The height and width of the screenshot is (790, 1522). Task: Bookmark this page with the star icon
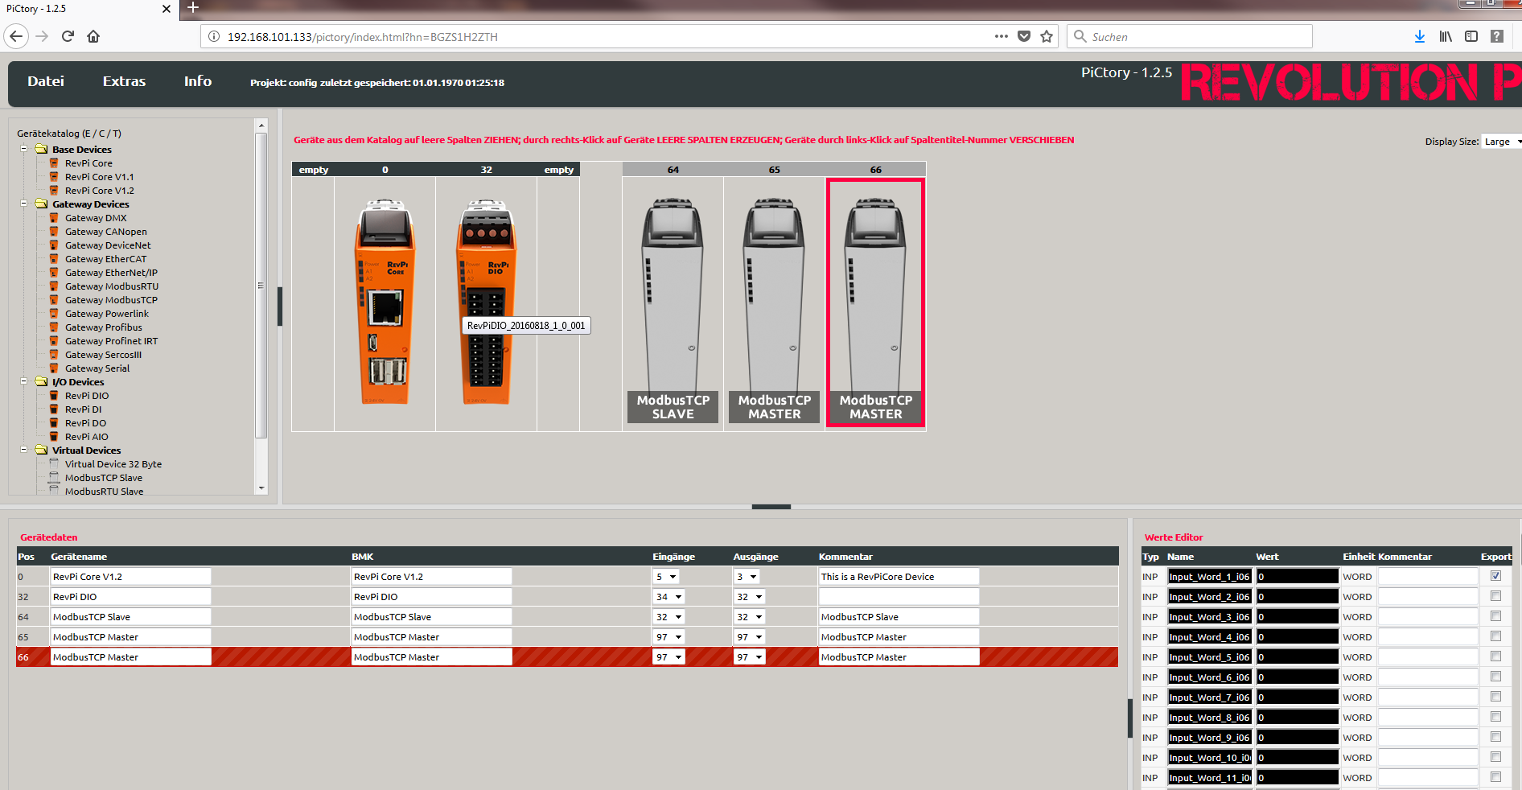click(1047, 36)
